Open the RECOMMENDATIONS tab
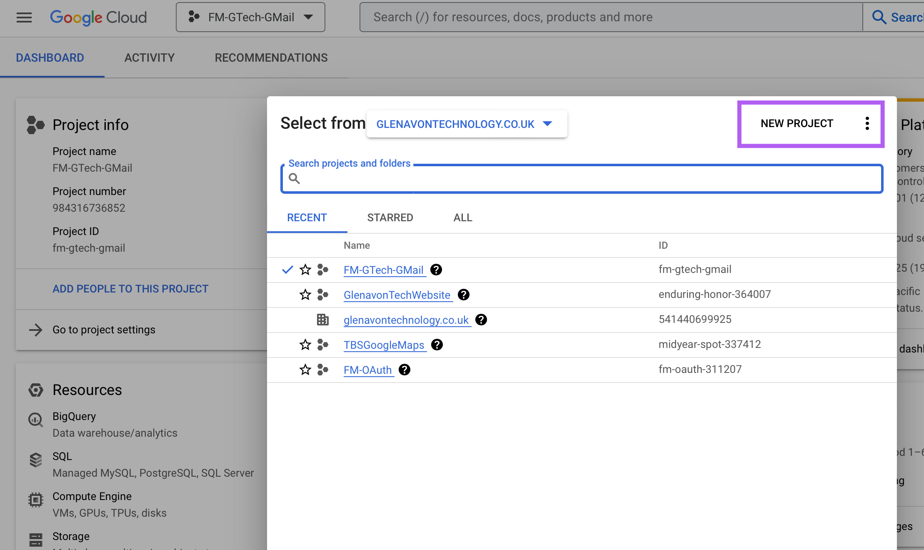Image resolution: width=924 pixels, height=550 pixels. [x=271, y=57]
